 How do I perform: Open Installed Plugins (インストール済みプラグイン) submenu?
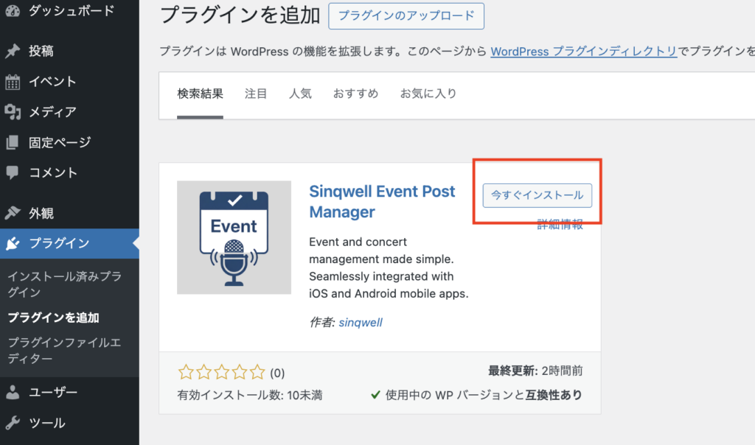point(63,284)
